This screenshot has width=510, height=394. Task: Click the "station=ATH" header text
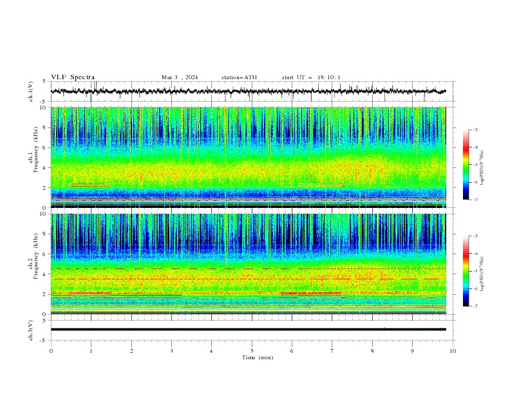click(239, 77)
